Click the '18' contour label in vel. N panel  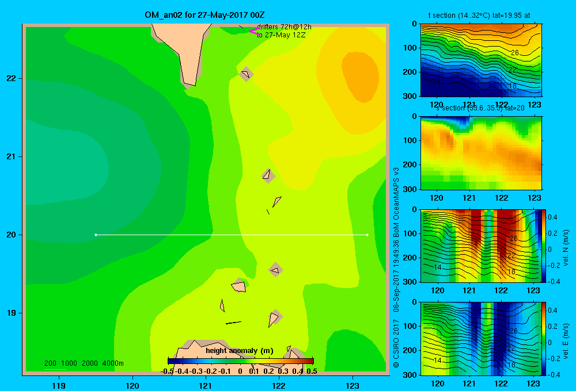(511, 272)
